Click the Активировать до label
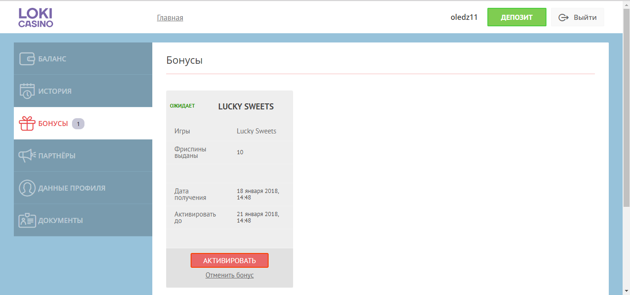The image size is (630, 295). (195, 217)
